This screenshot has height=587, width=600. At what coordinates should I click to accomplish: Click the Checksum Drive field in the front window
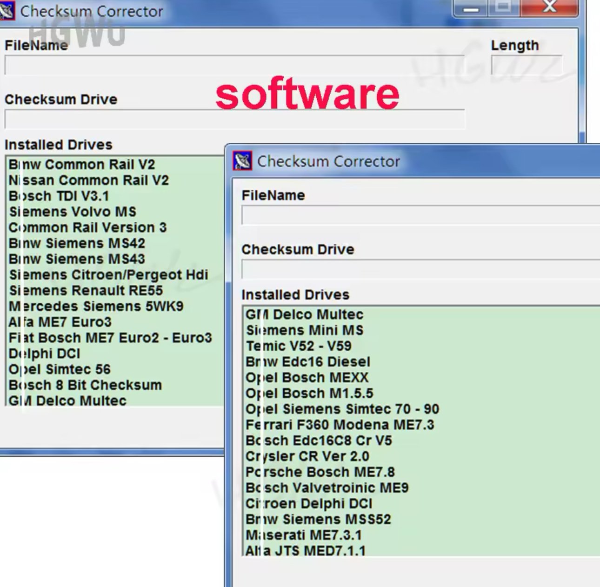[419, 270]
